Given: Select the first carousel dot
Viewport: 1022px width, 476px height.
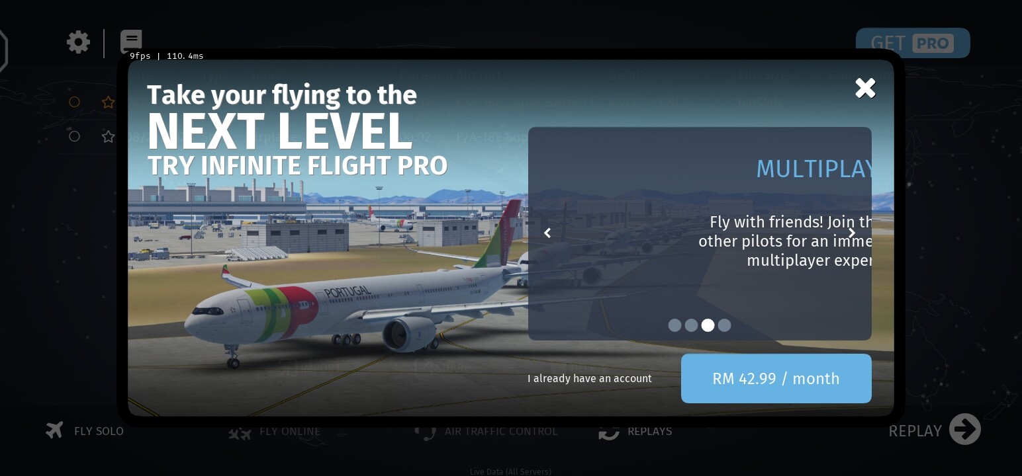Looking at the screenshot, I should 674,325.
